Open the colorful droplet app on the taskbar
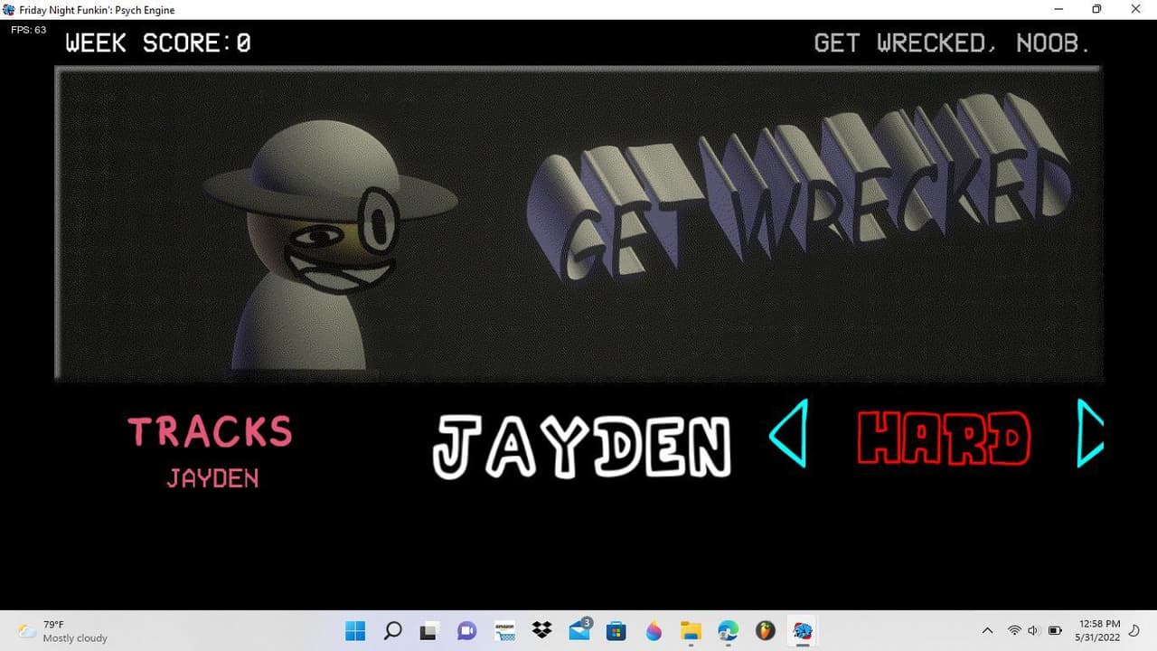This screenshot has width=1157, height=651. (654, 631)
